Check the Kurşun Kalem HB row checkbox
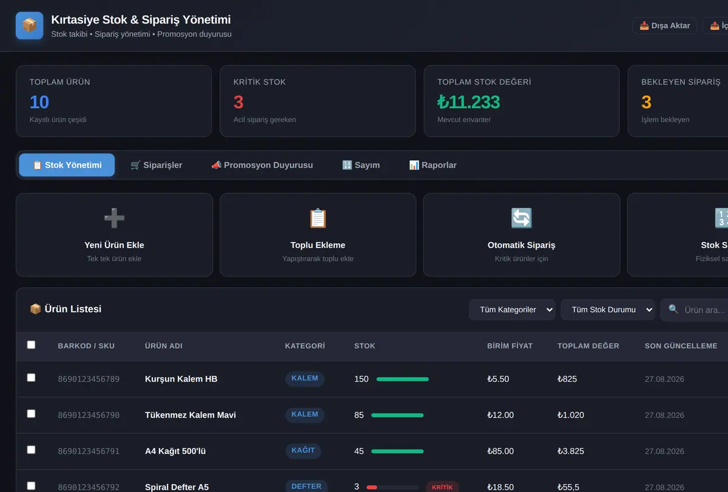Screen dimensions: 728x492 (31, 377)
